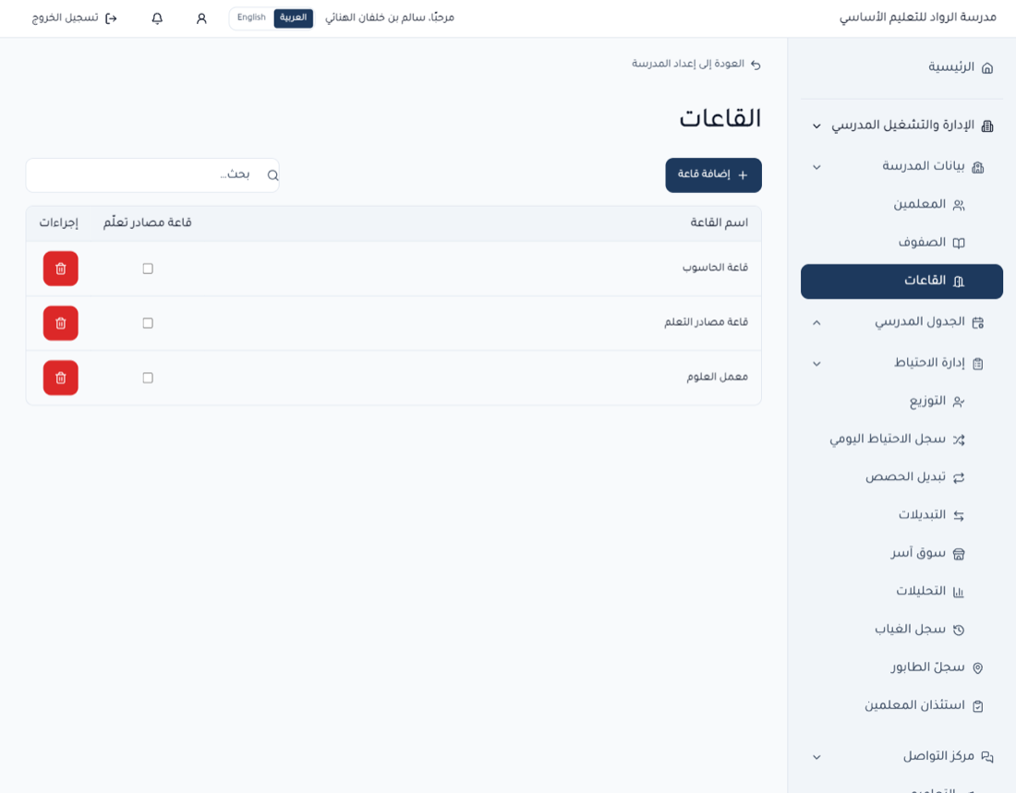
Task: Open التوزيع page in sidebar
Action: pos(902,402)
